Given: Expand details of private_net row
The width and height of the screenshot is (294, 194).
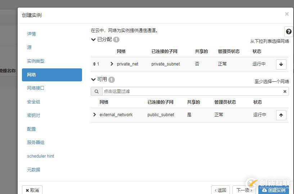Looking at the screenshot, I should 112,64.
